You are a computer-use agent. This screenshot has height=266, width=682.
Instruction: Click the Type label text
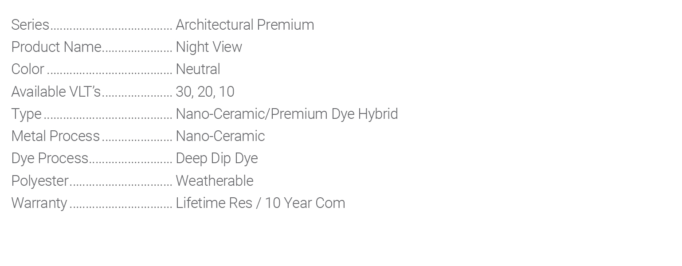(26, 114)
